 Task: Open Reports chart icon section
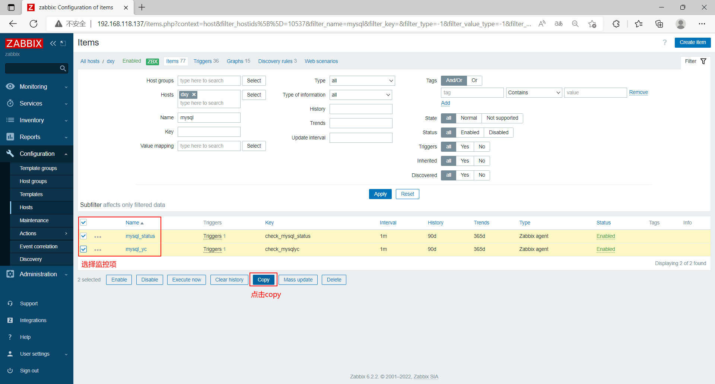pos(10,137)
